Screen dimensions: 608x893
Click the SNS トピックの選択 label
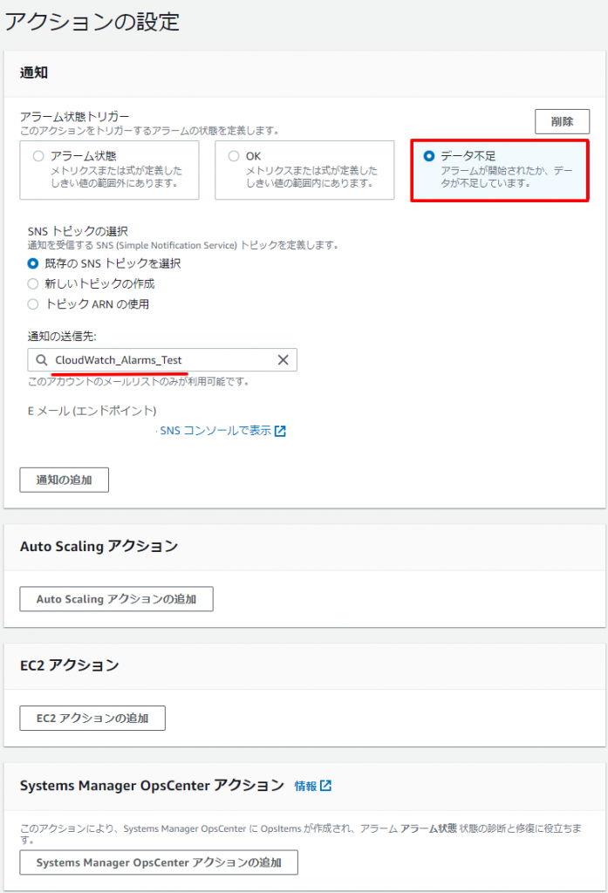pos(78,231)
